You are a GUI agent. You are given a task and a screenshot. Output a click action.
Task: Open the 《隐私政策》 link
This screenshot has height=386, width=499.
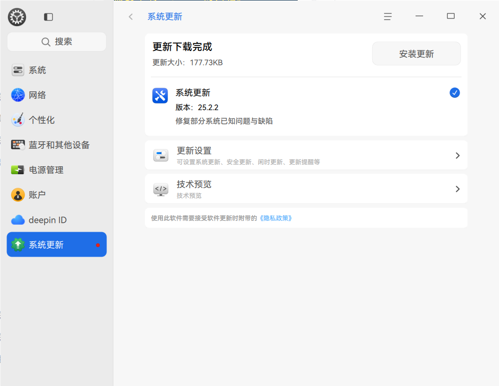click(276, 218)
